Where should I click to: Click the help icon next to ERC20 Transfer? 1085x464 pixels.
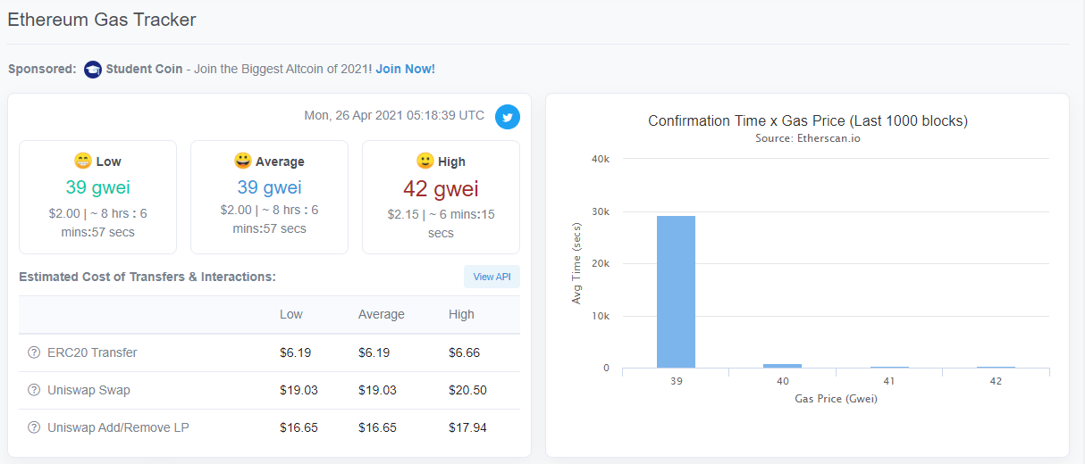(34, 352)
